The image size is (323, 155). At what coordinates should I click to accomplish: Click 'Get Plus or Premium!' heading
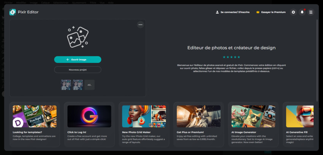click(190, 132)
